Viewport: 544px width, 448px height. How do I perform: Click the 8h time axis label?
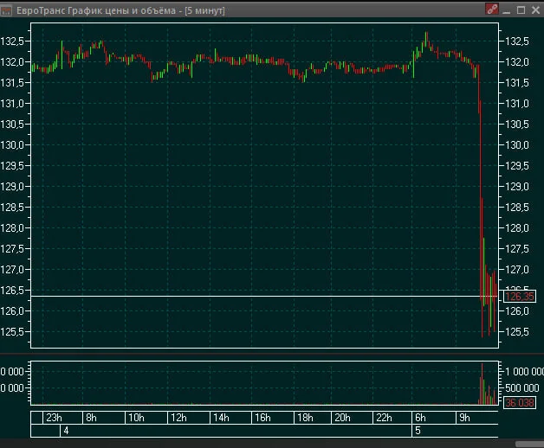[x=91, y=418]
